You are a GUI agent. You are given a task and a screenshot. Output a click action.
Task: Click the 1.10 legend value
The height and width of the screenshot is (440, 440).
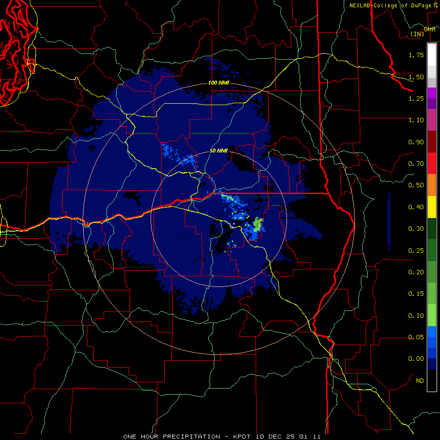(x=416, y=120)
